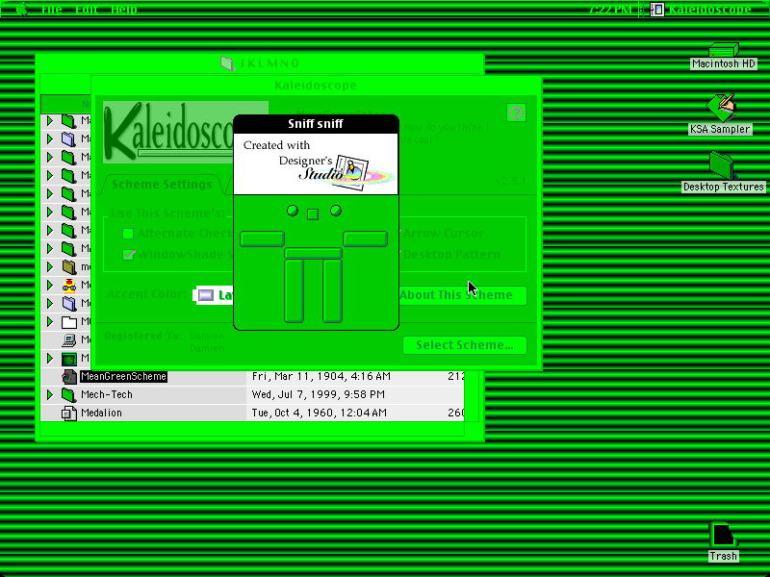This screenshot has height=577, width=770.
Task: Click the Select Scheme... button
Action: (x=465, y=345)
